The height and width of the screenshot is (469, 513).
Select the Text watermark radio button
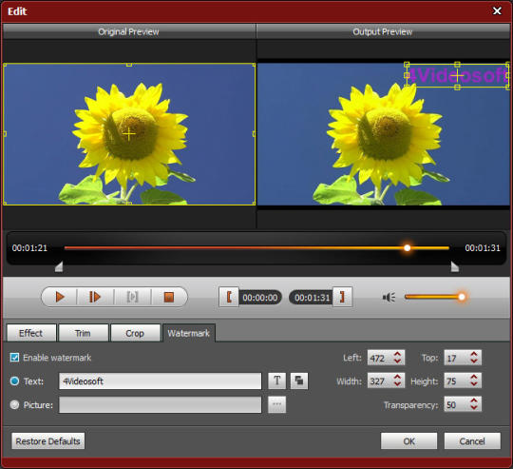coord(14,381)
